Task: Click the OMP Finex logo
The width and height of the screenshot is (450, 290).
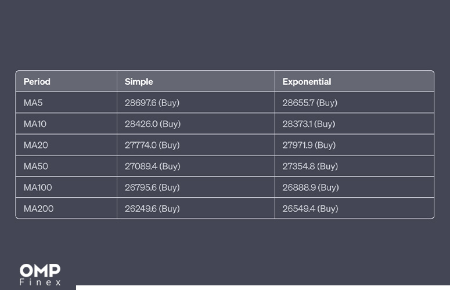Action: (40, 274)
